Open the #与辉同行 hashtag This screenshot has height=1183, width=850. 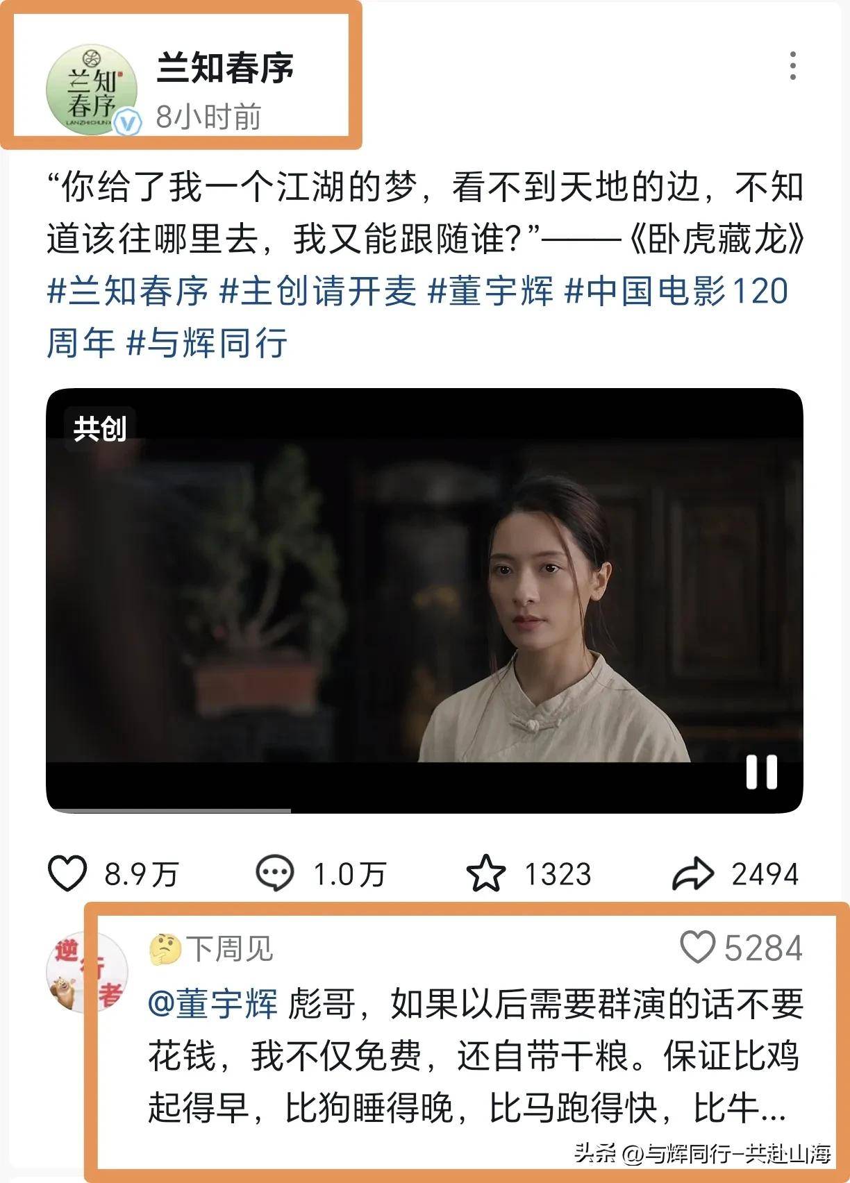(x=207, y=343)
